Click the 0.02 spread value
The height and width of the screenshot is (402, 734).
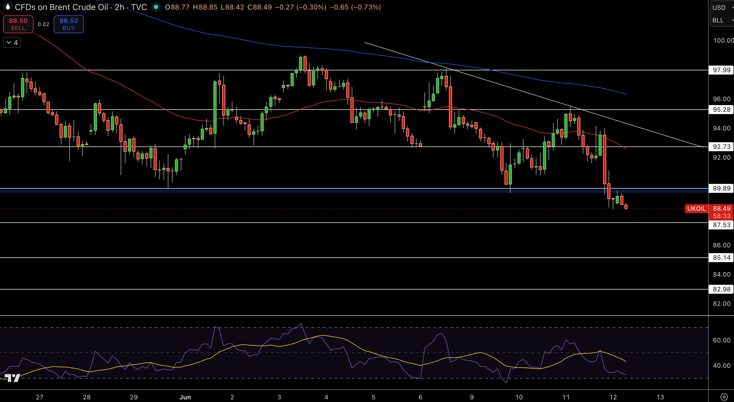click(x=43, y=24)
